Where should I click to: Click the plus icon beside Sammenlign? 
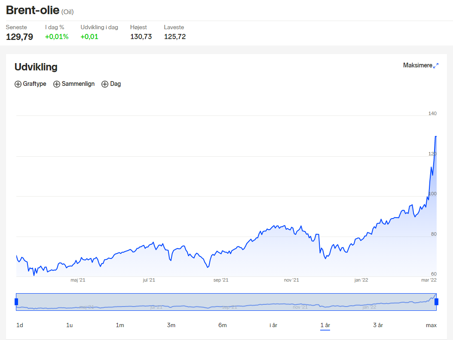coord(57,84)
